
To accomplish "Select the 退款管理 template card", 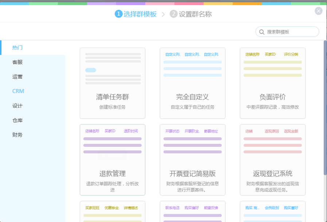I will coord(112,160).
